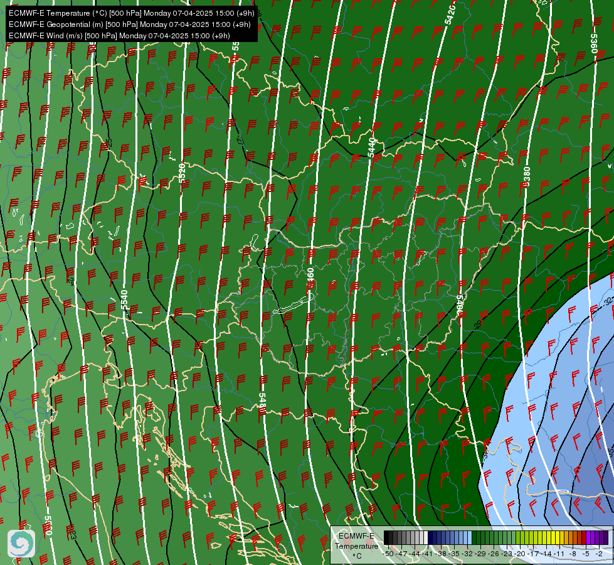The height and width of the screenshot is (565, 614).
Task: Click the 'ECMWF-E Temperature °C' legend title
Action: [356, 546]
